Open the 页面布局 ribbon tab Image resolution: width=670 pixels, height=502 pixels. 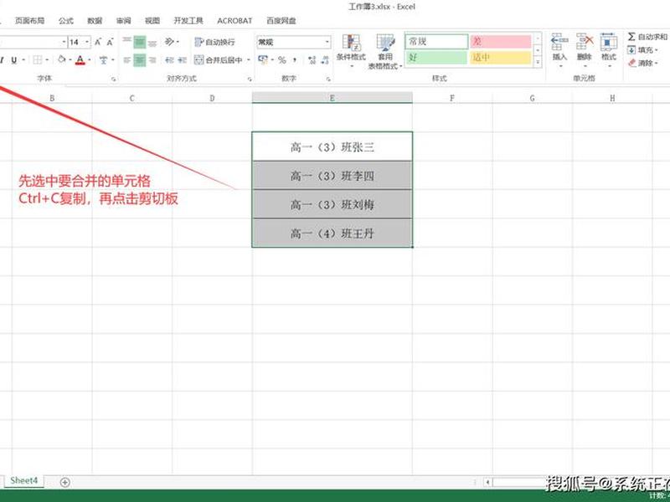point(29,20)
